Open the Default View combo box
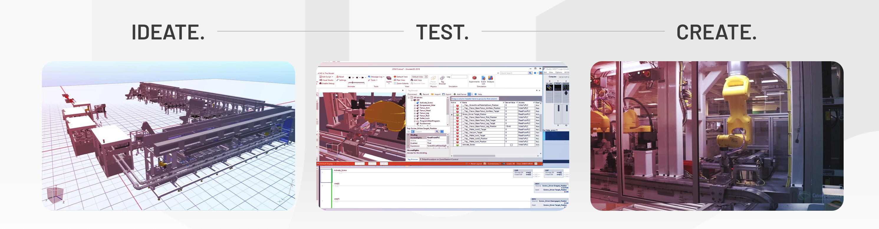 (419, 77)
